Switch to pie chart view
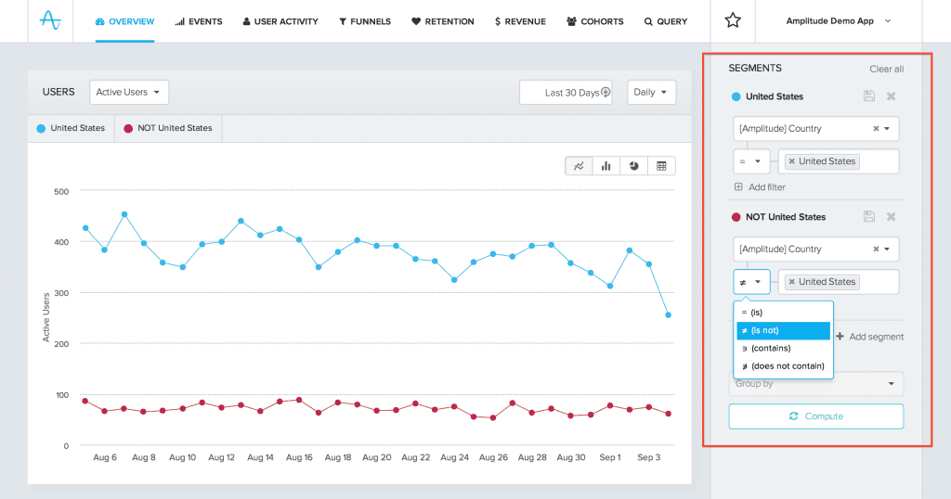 [x=633, y=166]
